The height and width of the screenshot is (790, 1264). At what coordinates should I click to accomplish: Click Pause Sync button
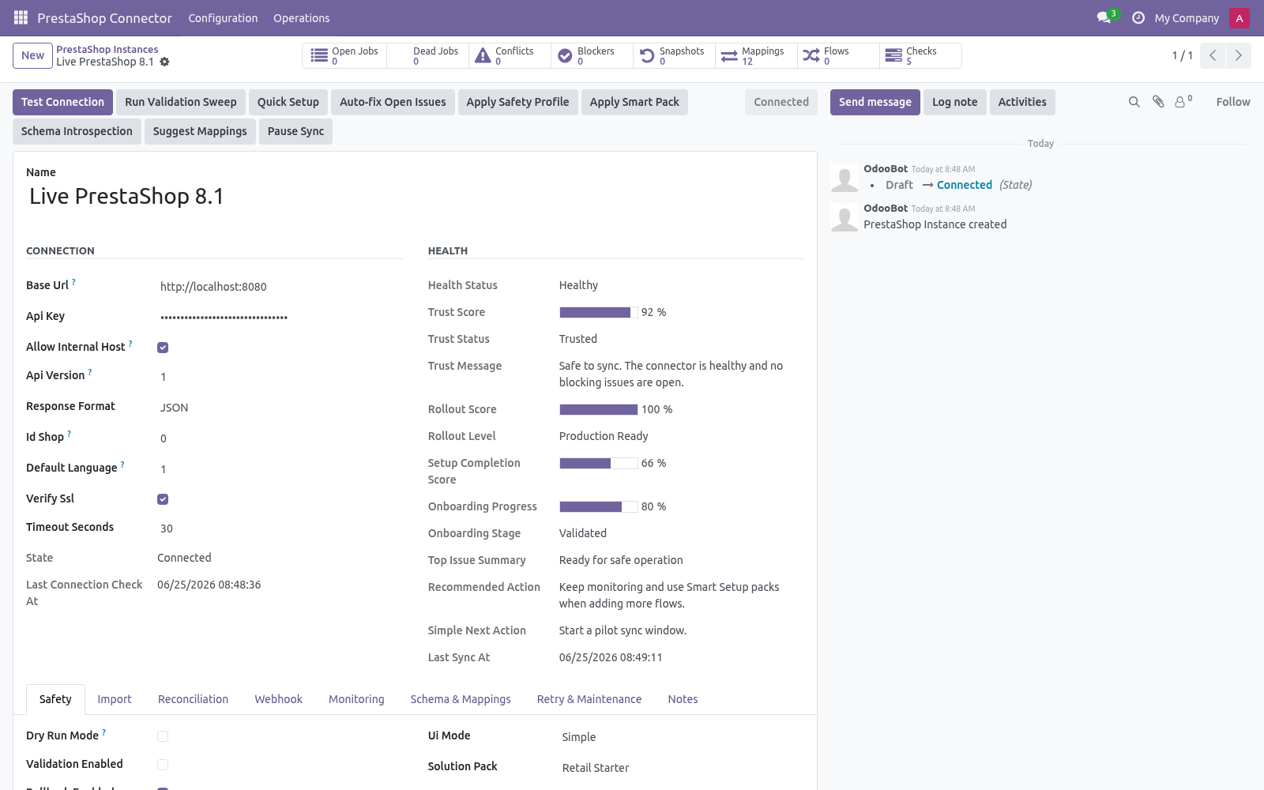tap(295, 131)
